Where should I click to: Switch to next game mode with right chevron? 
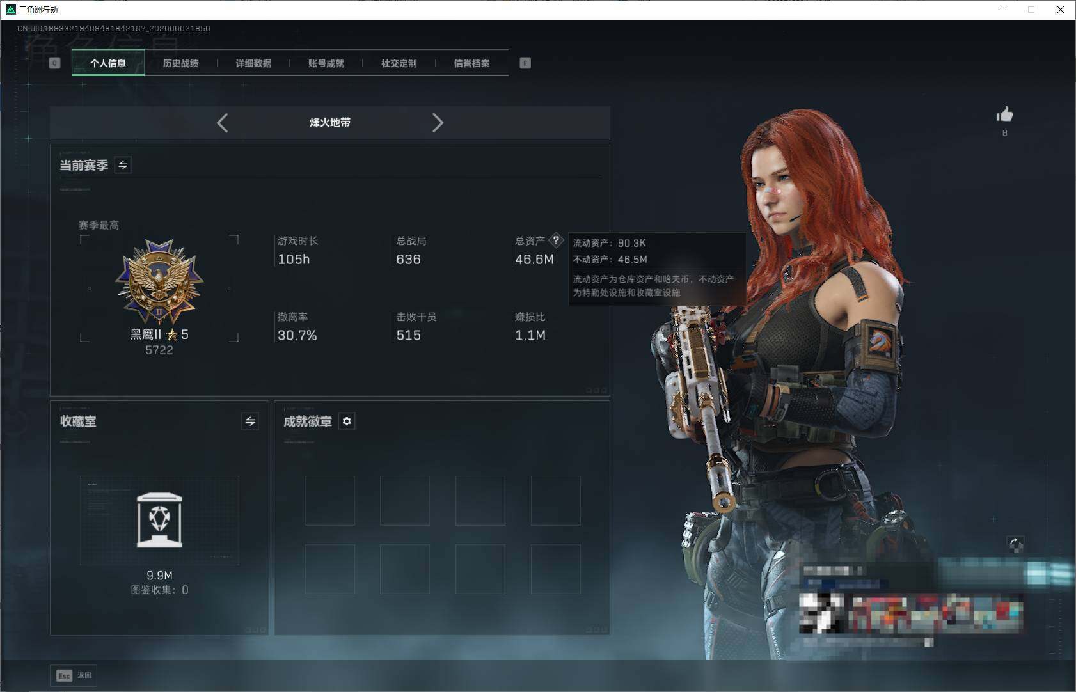438,123
